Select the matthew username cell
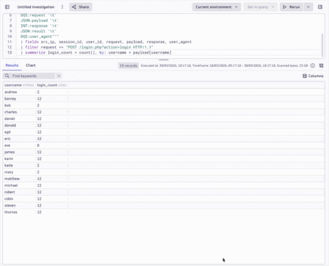Image resolution: width=329 pixels, height=266 pixels. click(19, 178)
